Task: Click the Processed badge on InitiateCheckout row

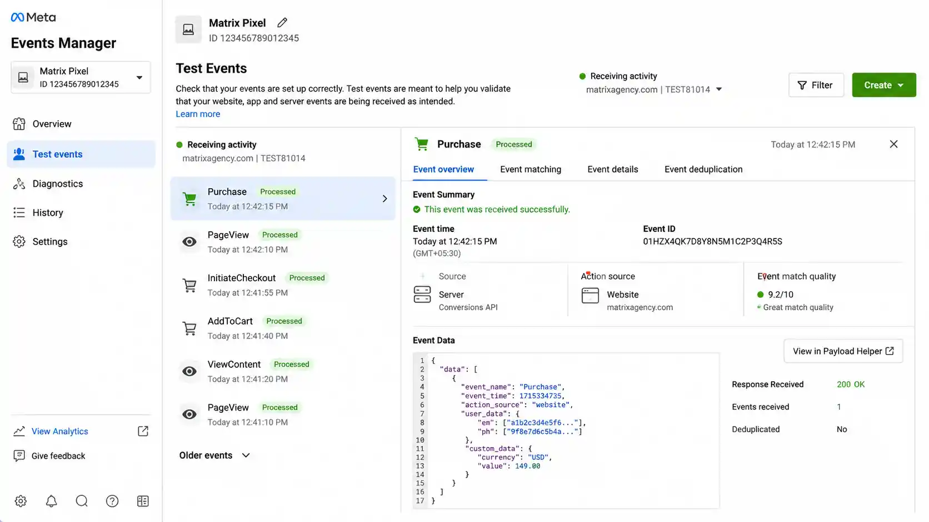Action: point(307,278)
